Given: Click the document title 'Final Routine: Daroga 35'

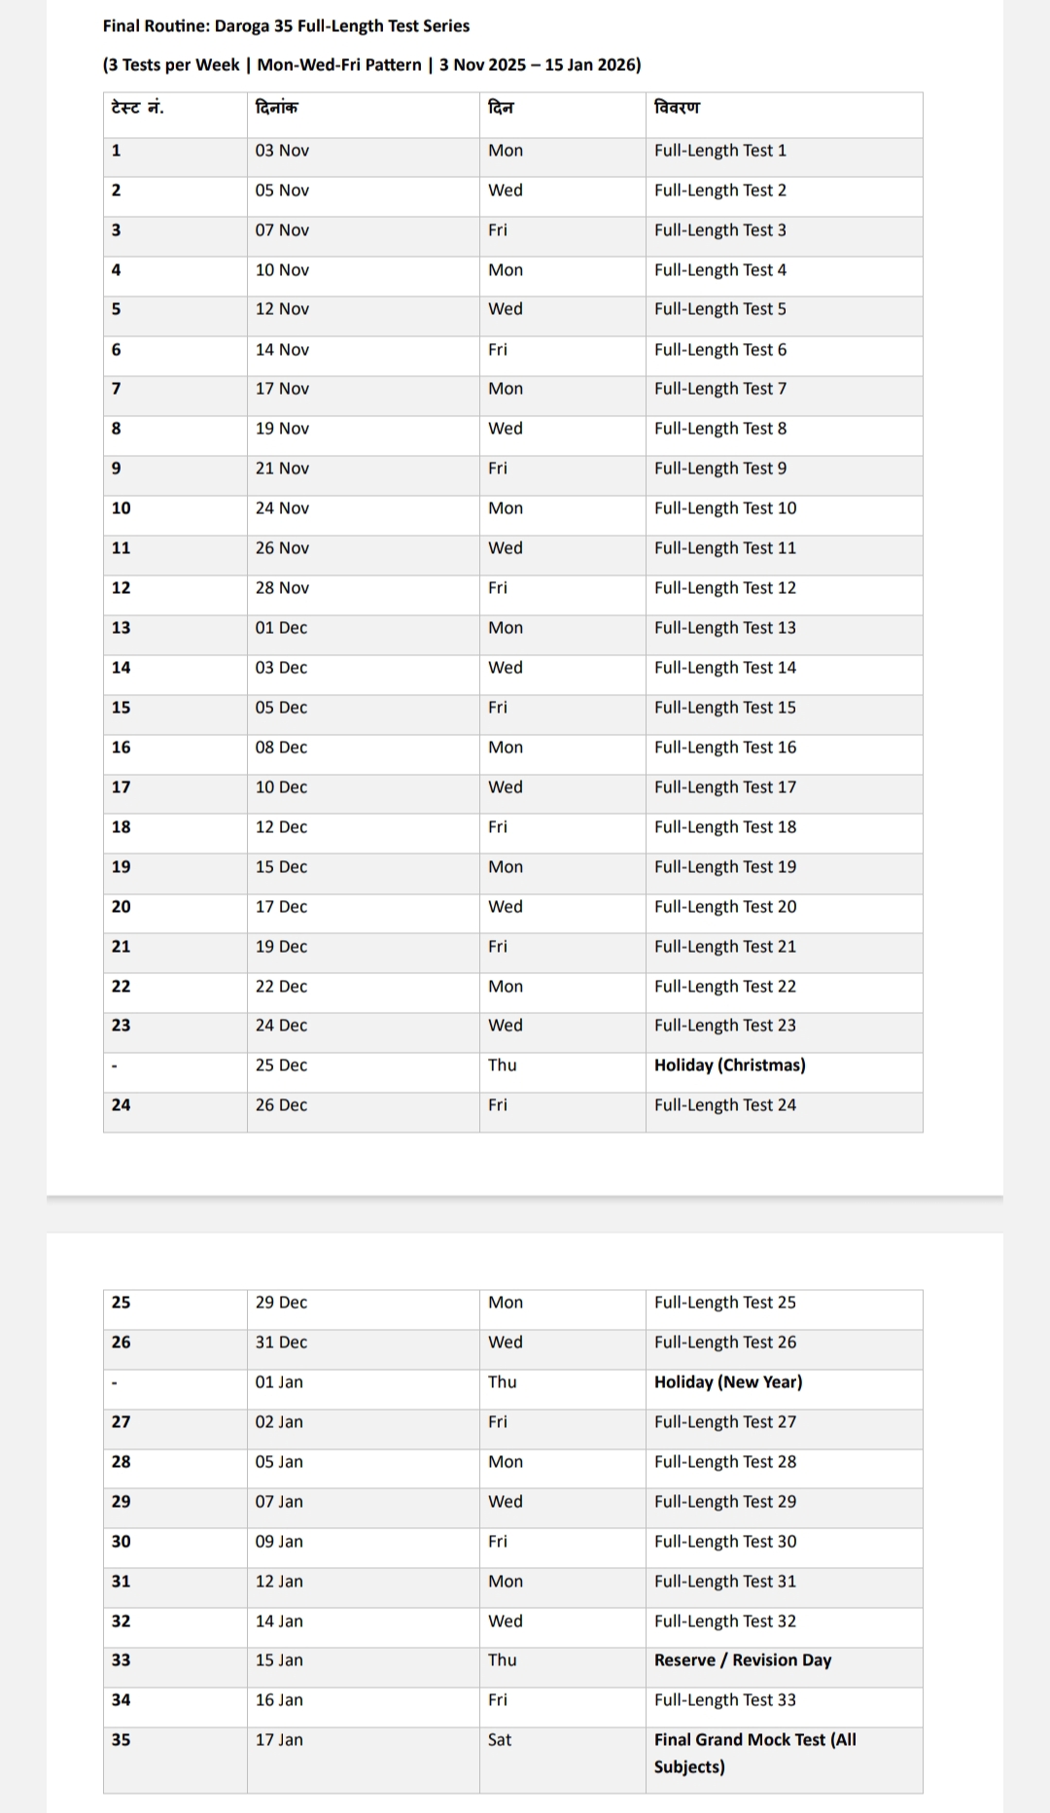Looking at the screenshot, I should 286,26.
